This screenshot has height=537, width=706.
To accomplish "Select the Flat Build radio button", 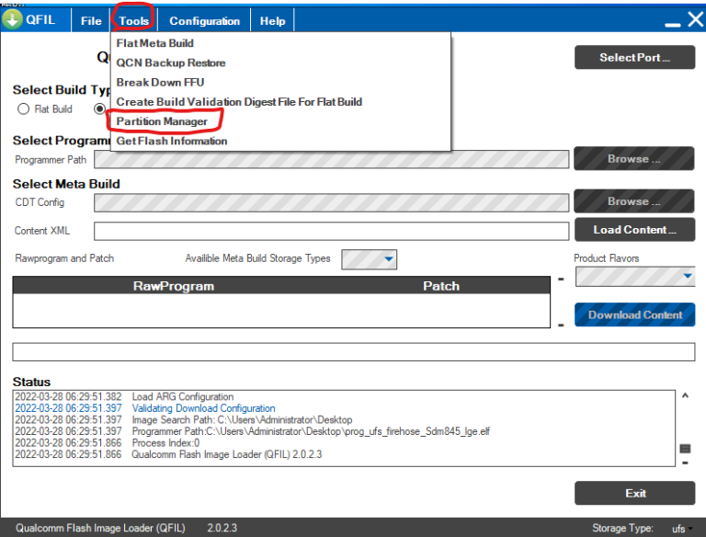I will pos(24,109).
